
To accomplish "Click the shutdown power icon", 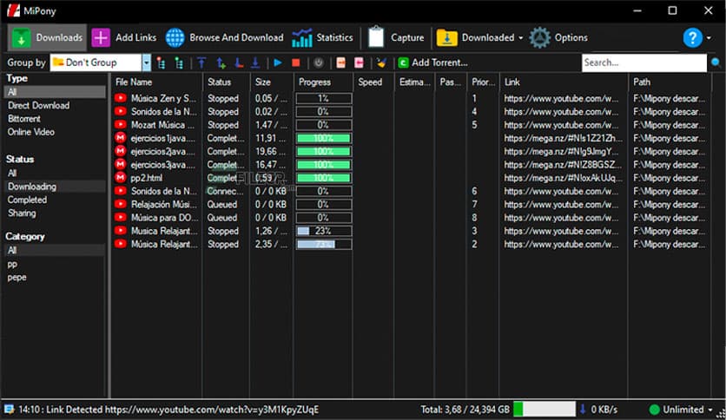I will point(319,62).
